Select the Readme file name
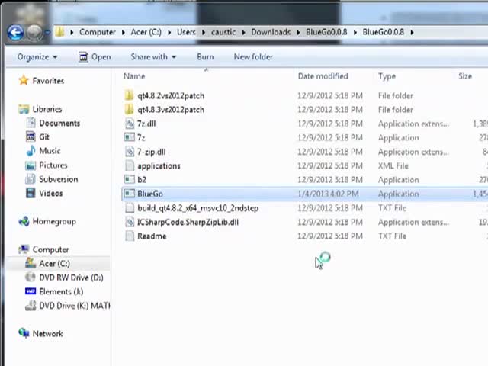The height and width of the screenshot is (366, 488). [152, 236]
